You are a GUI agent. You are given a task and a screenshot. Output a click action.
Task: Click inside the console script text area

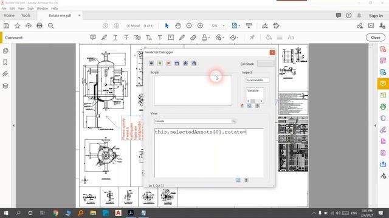coord(209,153)
